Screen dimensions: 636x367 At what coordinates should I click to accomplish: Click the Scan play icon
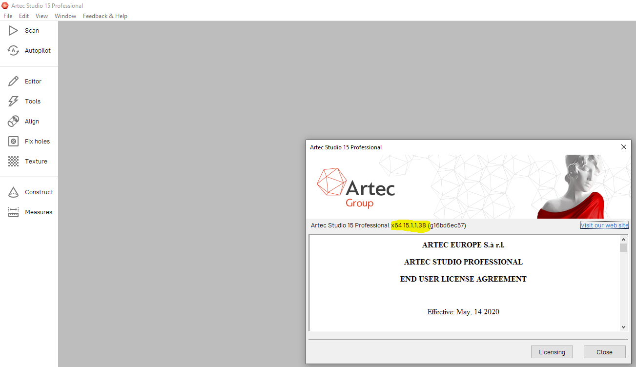(13, 31)
